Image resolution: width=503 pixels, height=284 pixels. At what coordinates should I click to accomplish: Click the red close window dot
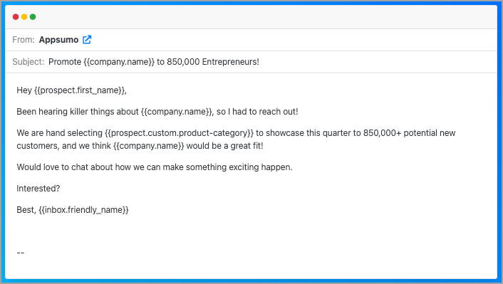click(x=16, y=17)
